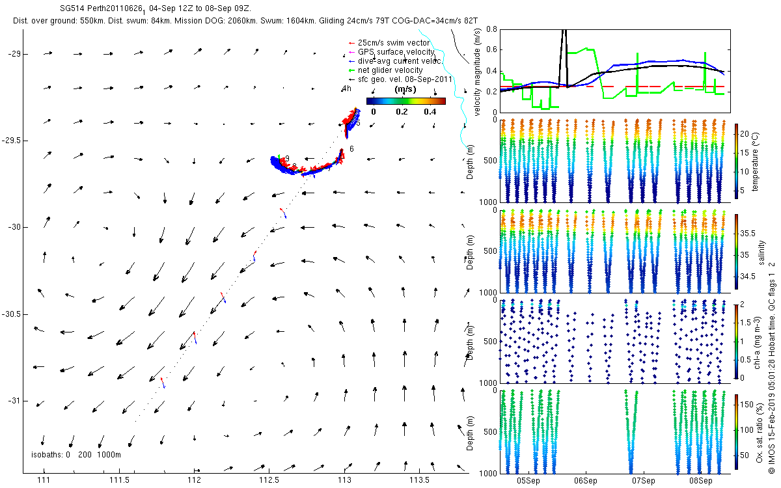Click 'Depth (m)' label of the oxygen panel
Screen dimensions: 781x488
(471, 433)
